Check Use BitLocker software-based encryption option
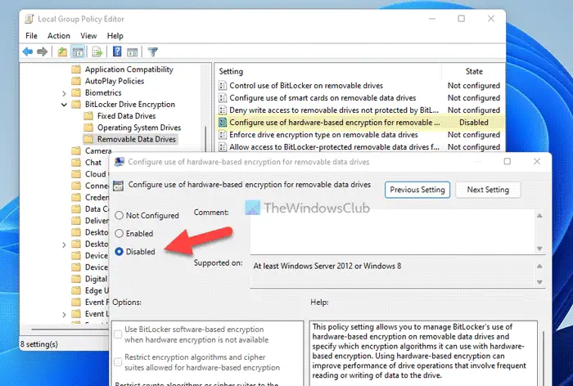This screenshot has height=386, width=573. (x=118, y=334)
